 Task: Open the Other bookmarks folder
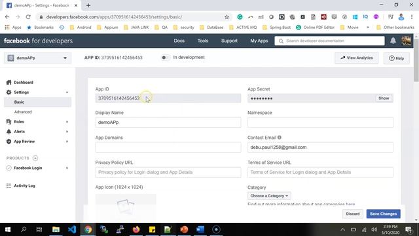pyautogui.click(x=395, y=28)
